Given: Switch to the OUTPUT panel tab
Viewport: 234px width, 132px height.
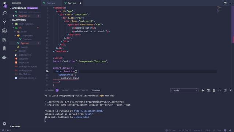Looking at the screenshot, I should point(66,91).
